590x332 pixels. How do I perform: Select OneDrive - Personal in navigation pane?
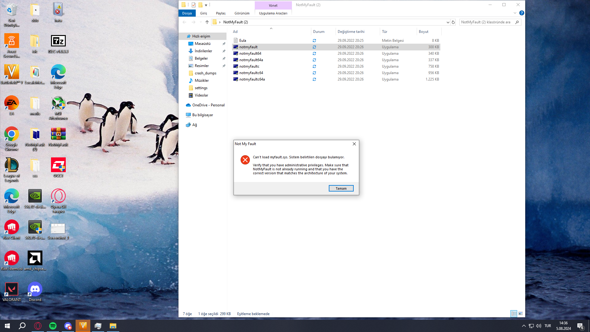(x=208, y=105)
